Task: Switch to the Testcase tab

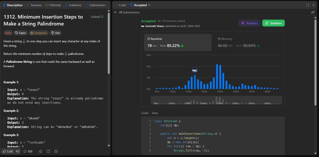Action: [35, 5]
